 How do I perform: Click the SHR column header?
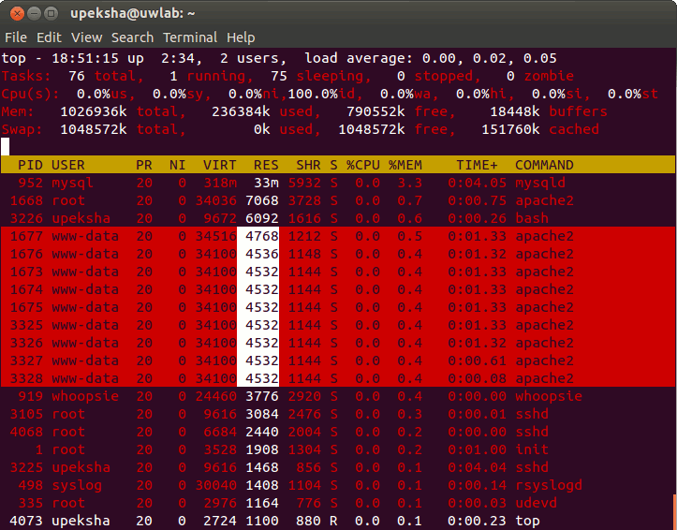(308, 165)
